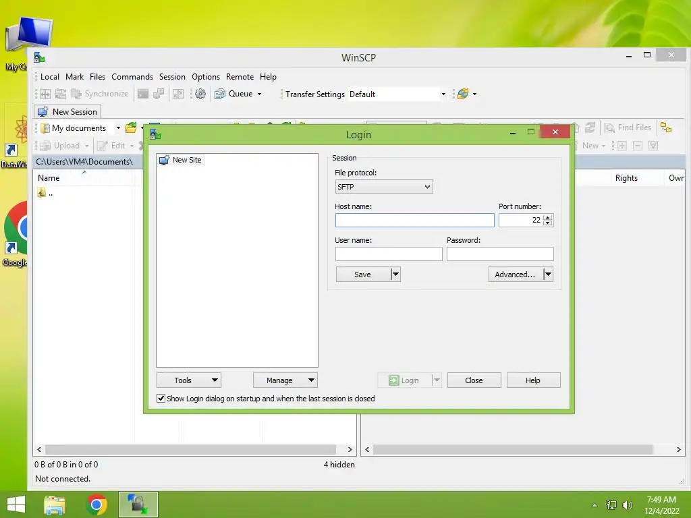Open the File protocol SFTP dropdown
691x518 pixels.
click(384, 187)
